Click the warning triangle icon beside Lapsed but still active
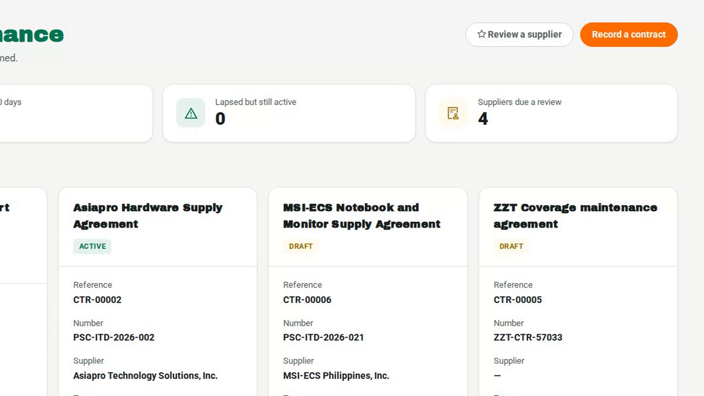The image size is (704, 396). 191,113
